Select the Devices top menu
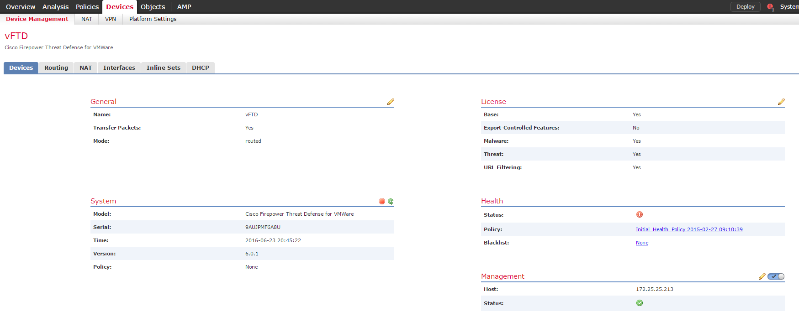This screenshot has width=799, height=317. click(x=120, y=7)
